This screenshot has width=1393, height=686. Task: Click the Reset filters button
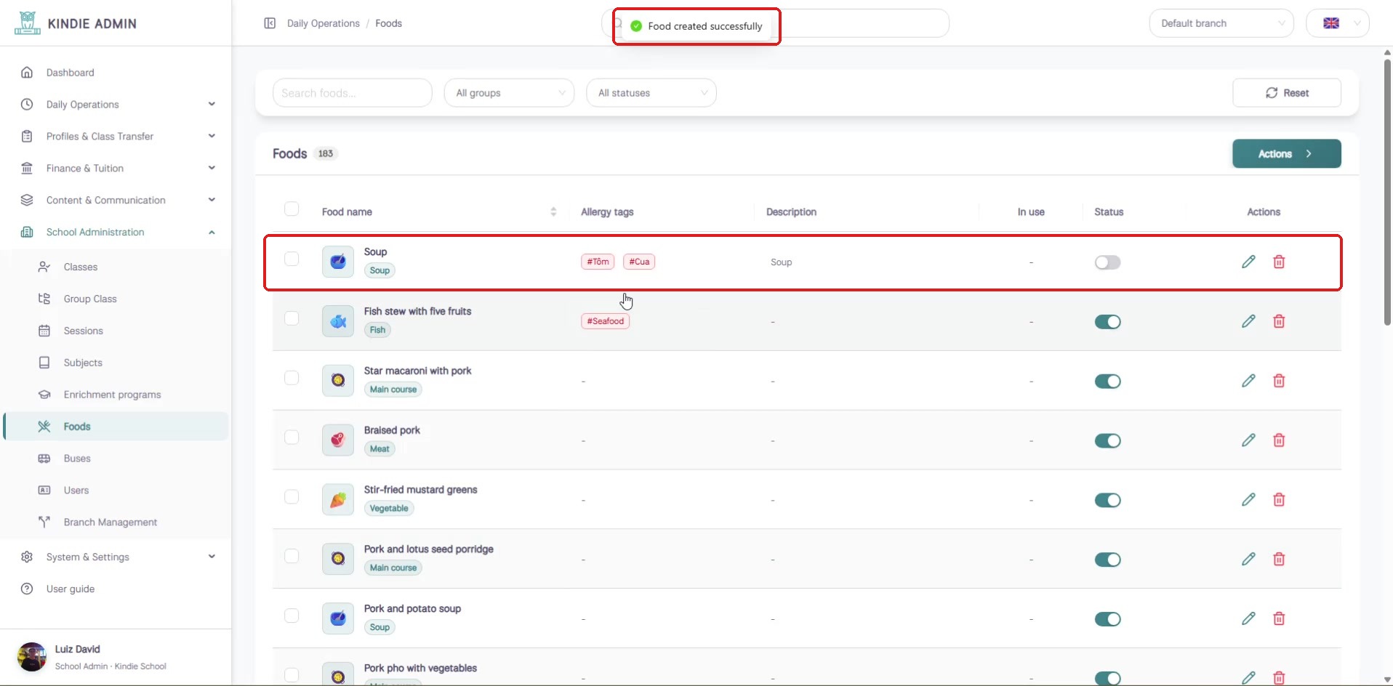(1287, 93)
